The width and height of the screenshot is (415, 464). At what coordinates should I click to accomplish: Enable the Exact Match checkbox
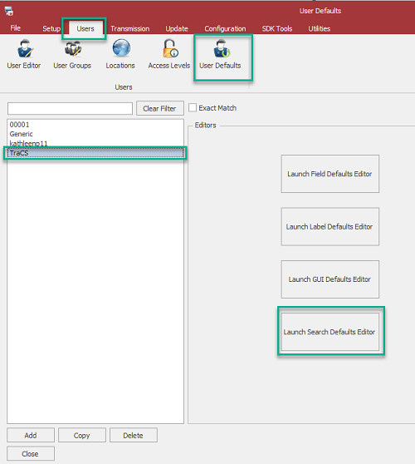[193, 108]
